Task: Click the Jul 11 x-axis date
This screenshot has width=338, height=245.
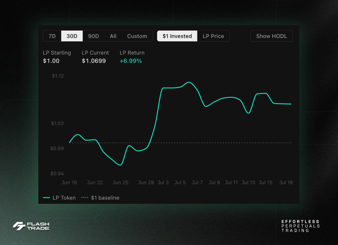Action: (x=232, y=182)
